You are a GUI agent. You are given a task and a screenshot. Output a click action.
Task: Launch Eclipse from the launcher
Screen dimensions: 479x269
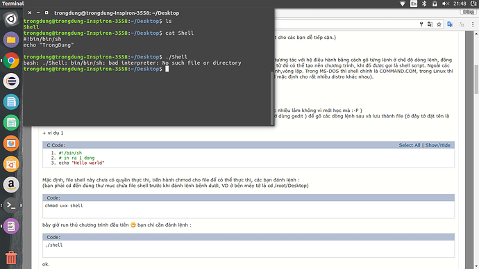coord(11,81)
